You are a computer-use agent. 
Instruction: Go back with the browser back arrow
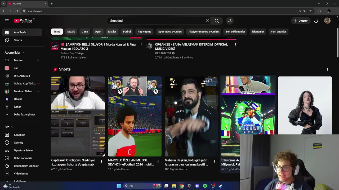coord(4,11)
